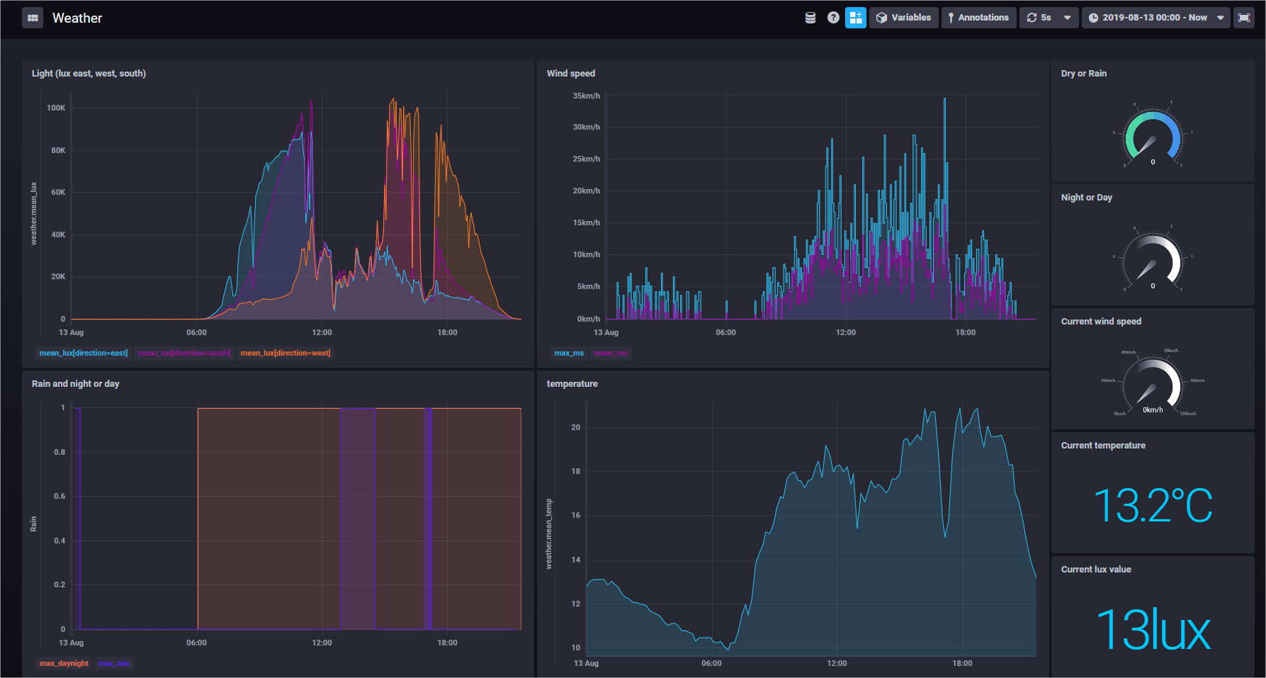Open the Annotations settings

coord(978,18)
